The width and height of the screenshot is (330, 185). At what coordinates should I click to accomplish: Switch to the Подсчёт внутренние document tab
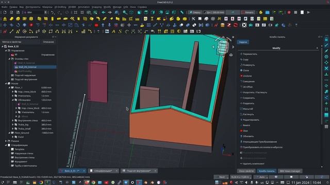[139, 171]
